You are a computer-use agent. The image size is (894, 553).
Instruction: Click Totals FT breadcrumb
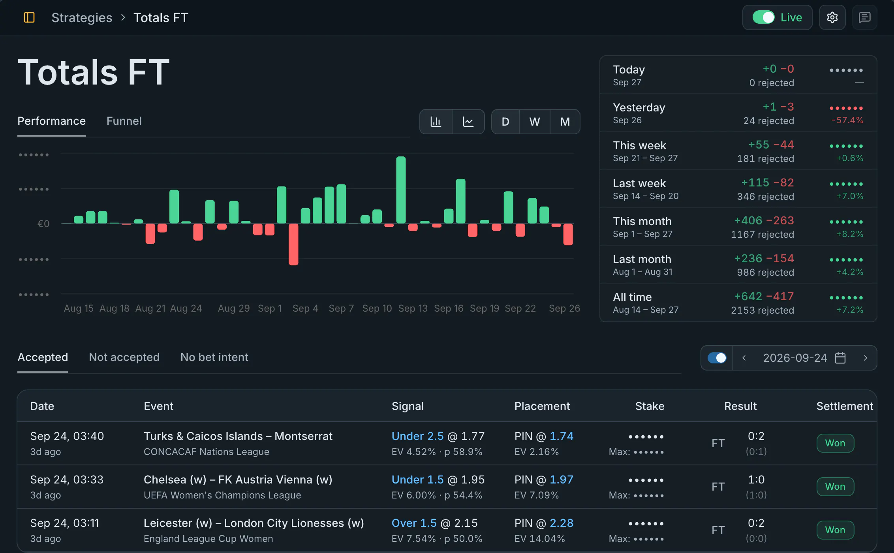coord(161,17)
